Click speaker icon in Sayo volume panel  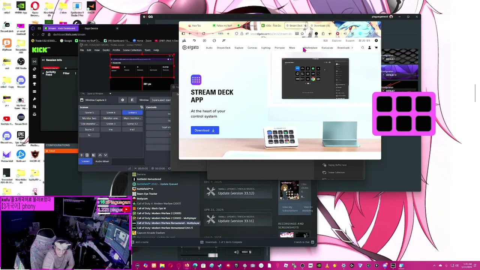[236, 252]
